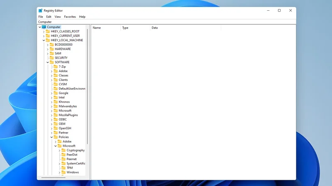Click the PeerDist folder icon
332x186 pixels.
tap(63, 155)
